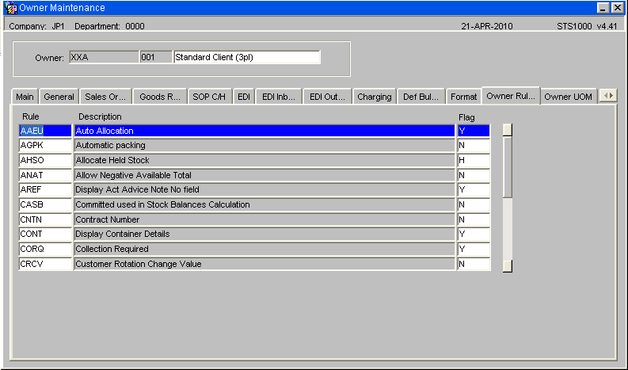Click the Allocate Held Stock description
This screenshot has width=628, height=370.
[265, 160]
